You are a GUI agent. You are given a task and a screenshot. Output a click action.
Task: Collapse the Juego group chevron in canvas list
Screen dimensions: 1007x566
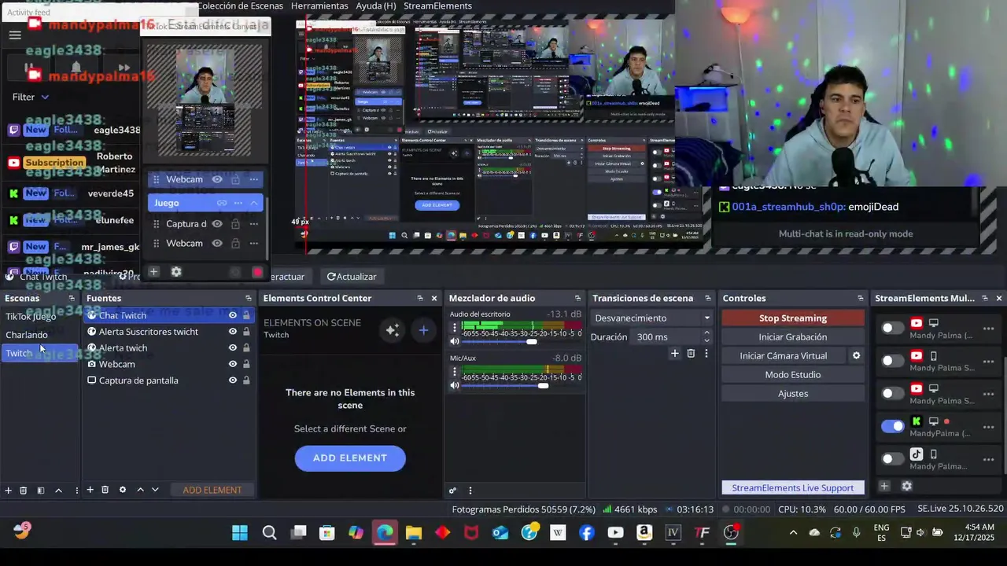pos(254,203)
